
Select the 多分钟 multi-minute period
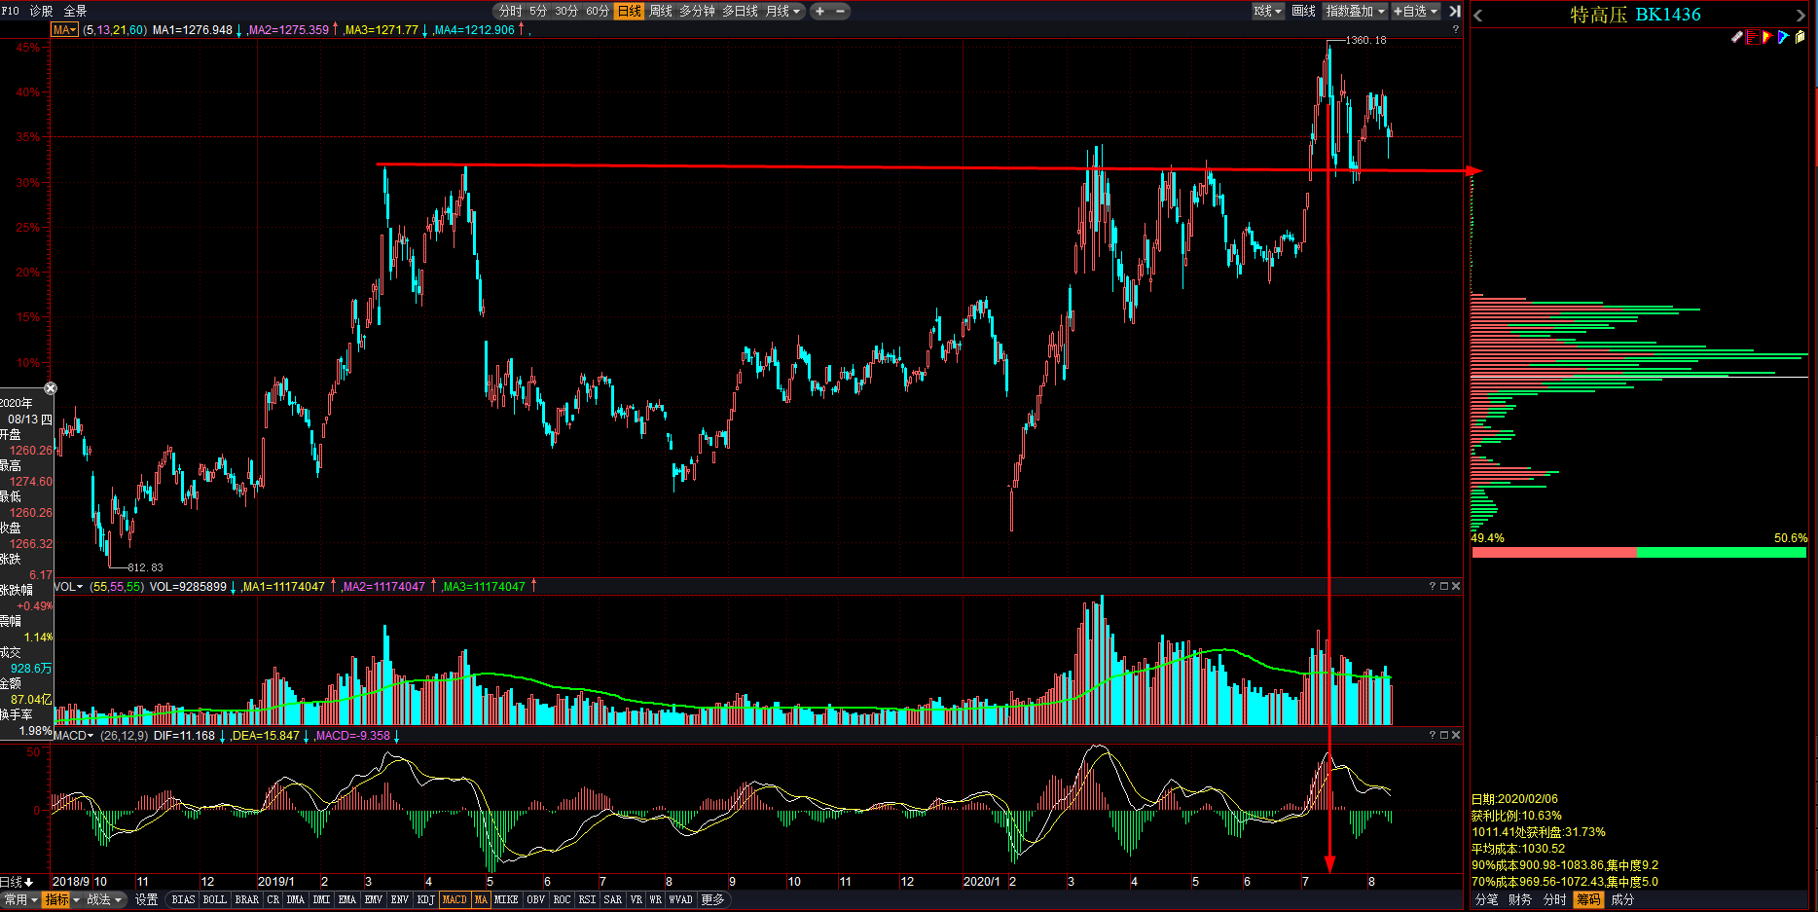coord(697,11)
